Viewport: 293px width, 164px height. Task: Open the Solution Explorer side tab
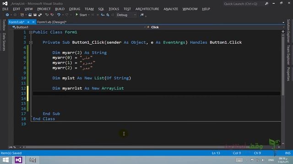pos(288,31)
